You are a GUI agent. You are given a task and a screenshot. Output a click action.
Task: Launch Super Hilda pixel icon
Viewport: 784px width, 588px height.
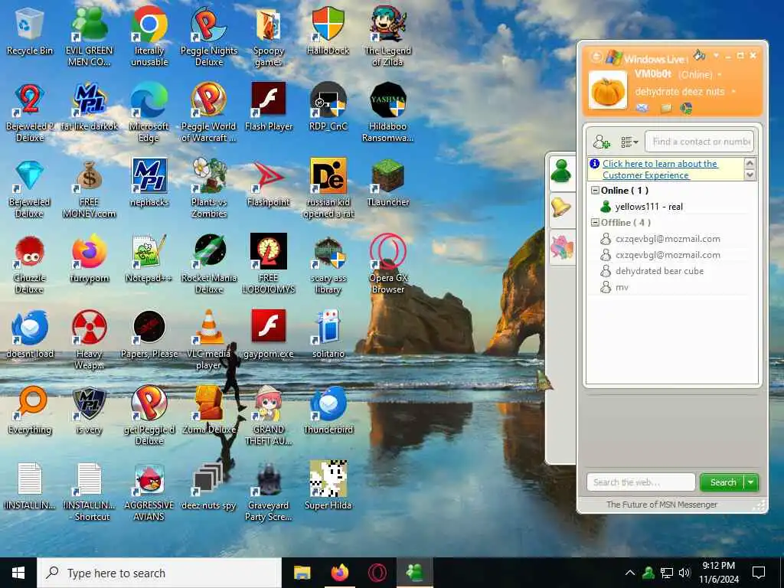328,485
